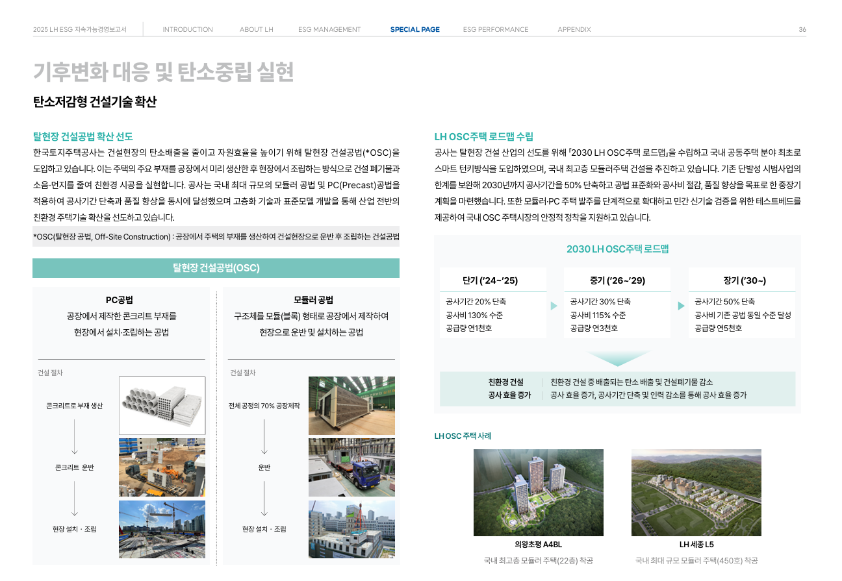The width and height of the screenshot is (842, 581).
Task: Click the section title '탈현장 건설공법 확산 선도'
Action: click(83, 136)
